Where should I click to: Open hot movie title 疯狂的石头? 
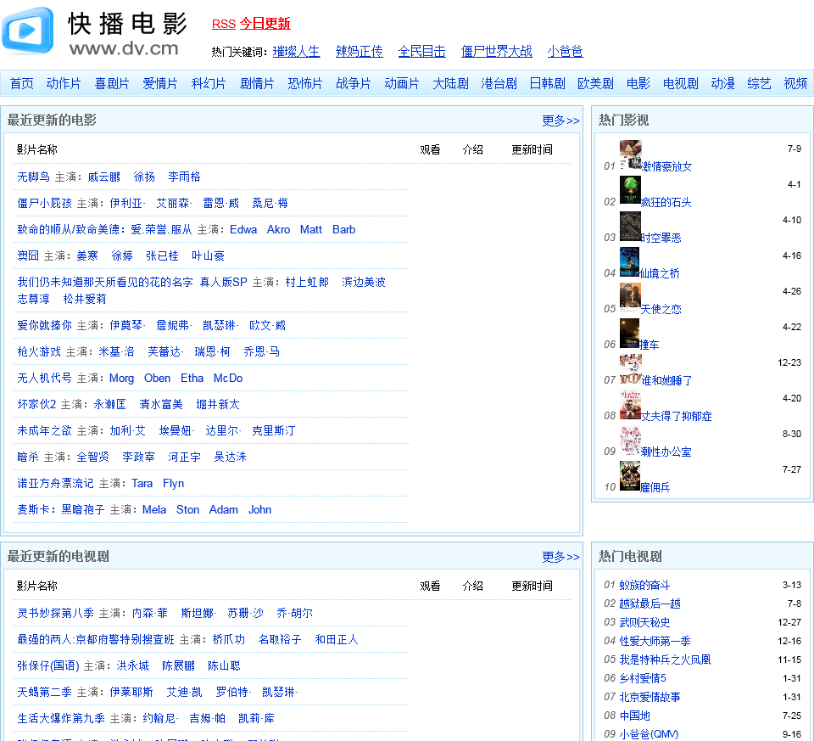[666, 203]
